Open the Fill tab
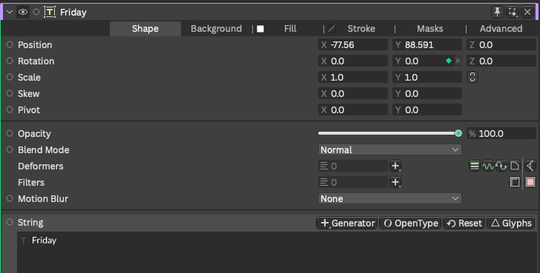This screenshot has width=540, height=273. click(290, 29)
